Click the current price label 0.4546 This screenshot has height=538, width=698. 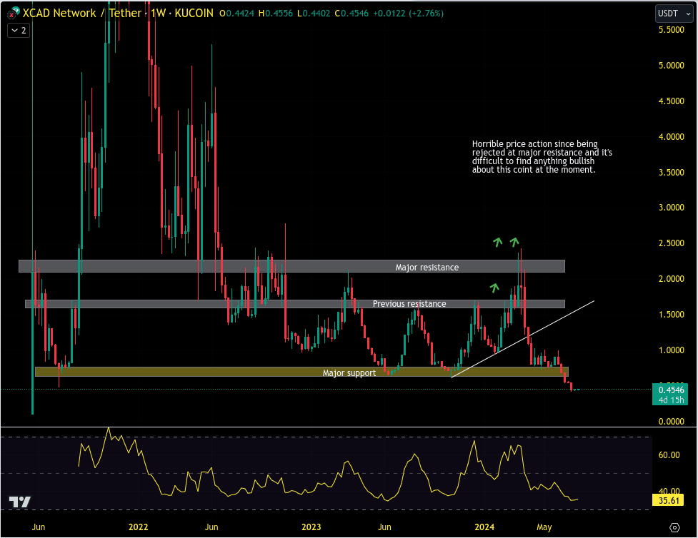click(671, 390)
